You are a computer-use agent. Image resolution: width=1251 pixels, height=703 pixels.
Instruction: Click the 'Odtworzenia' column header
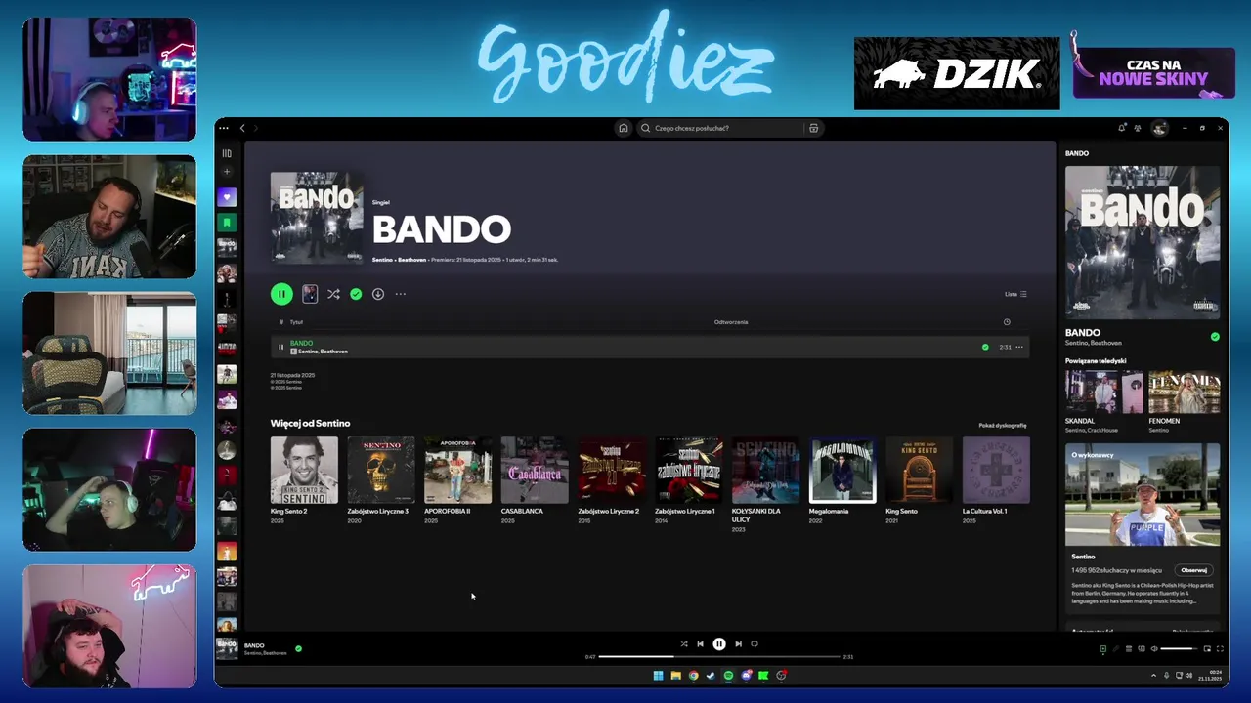(x=731, y=322)
